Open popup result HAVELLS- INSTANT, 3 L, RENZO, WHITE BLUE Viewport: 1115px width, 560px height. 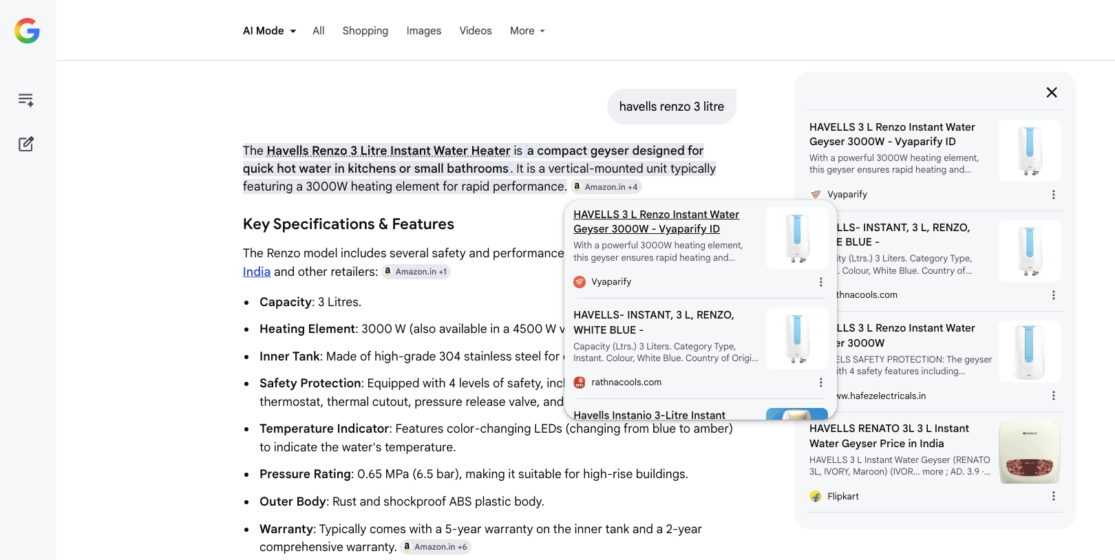click(654, 322)
